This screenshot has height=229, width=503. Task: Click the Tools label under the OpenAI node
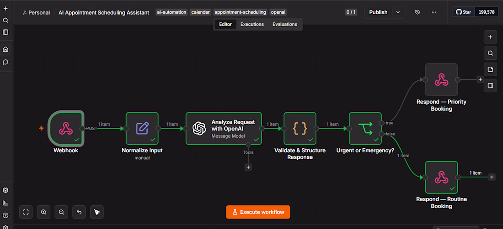(x=248, y=152)
